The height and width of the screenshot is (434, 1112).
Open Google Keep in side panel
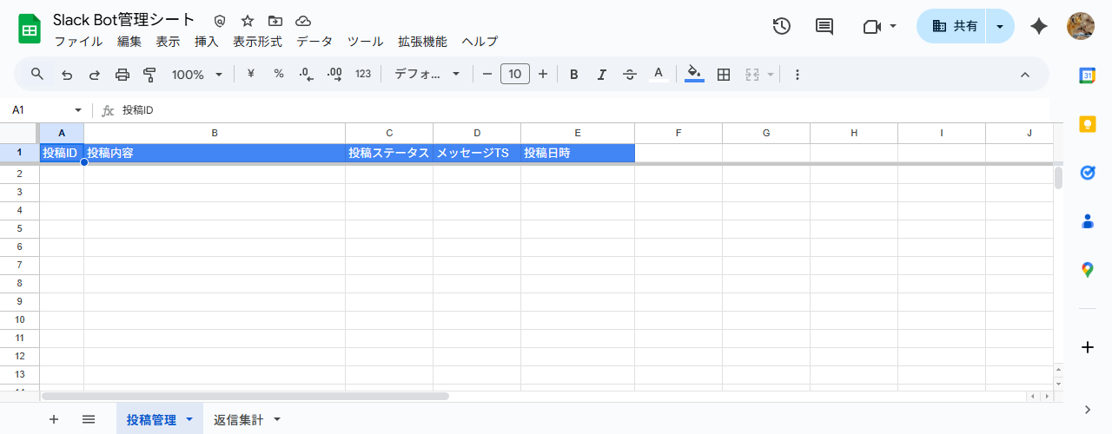coord(1087,124)
